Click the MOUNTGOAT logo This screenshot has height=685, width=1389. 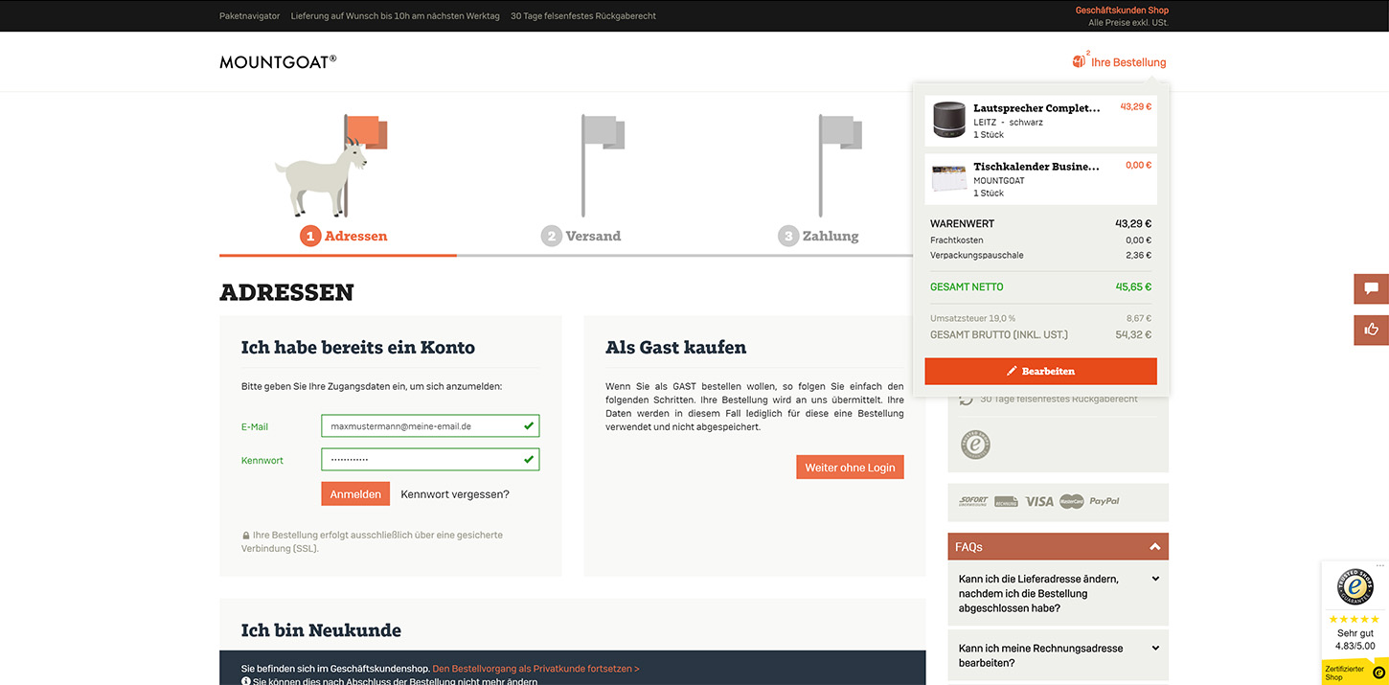278,62
